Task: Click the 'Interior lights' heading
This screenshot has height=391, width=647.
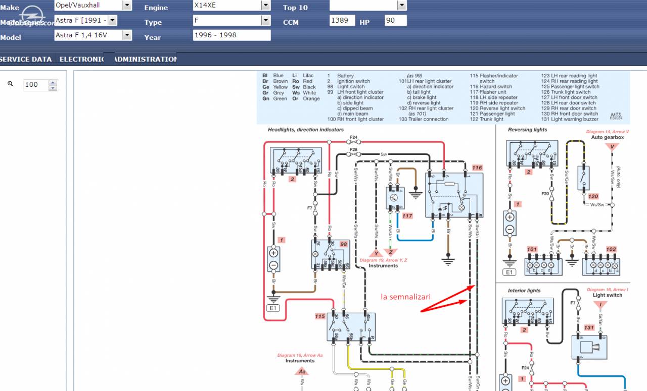Action: 524,291
